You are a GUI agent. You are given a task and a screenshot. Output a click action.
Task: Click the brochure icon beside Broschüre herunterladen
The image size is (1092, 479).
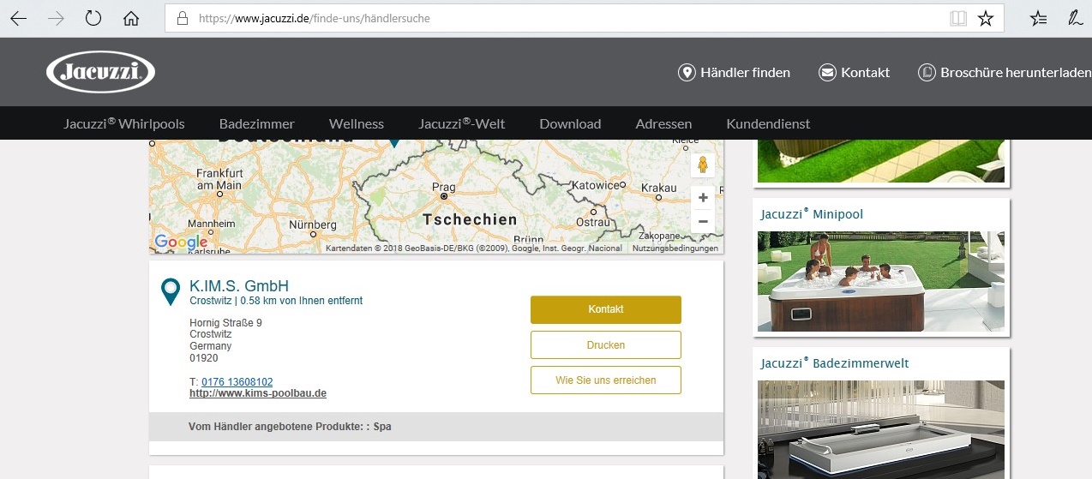[x=927, y=73]
